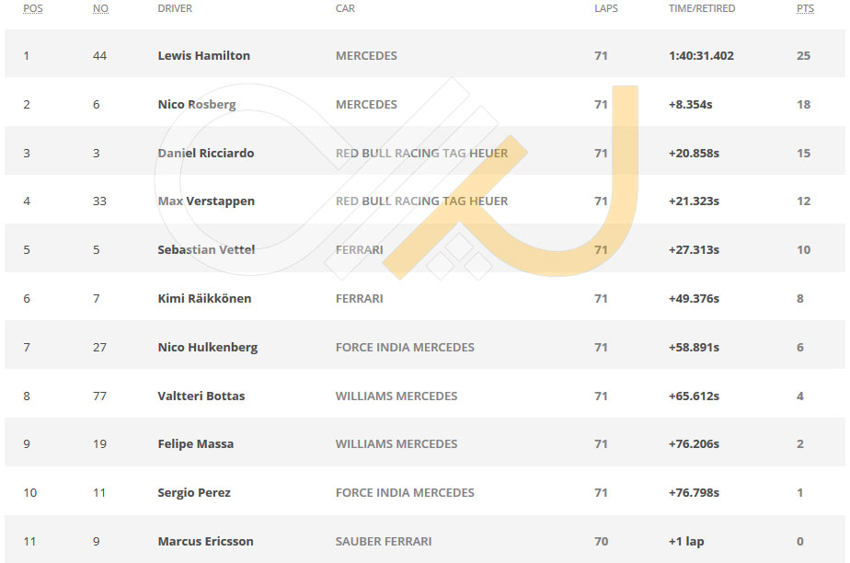The width and height of the screenshot is (850, 563).
Task: Click Marcus Ericsson's name
Action: [205, 541]
